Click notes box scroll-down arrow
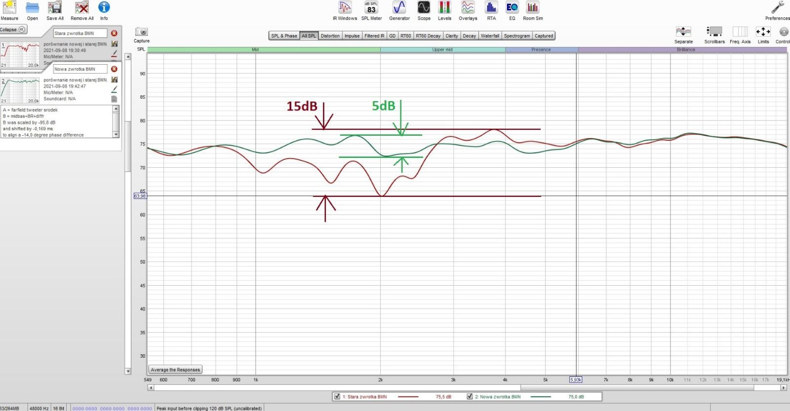Image resolution: width=790 pixels, height=411 pixels. point(116,134)
